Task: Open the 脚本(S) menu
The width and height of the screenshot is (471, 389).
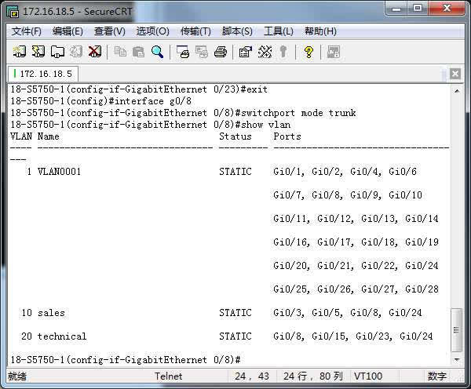Action: tap(237, 31)
